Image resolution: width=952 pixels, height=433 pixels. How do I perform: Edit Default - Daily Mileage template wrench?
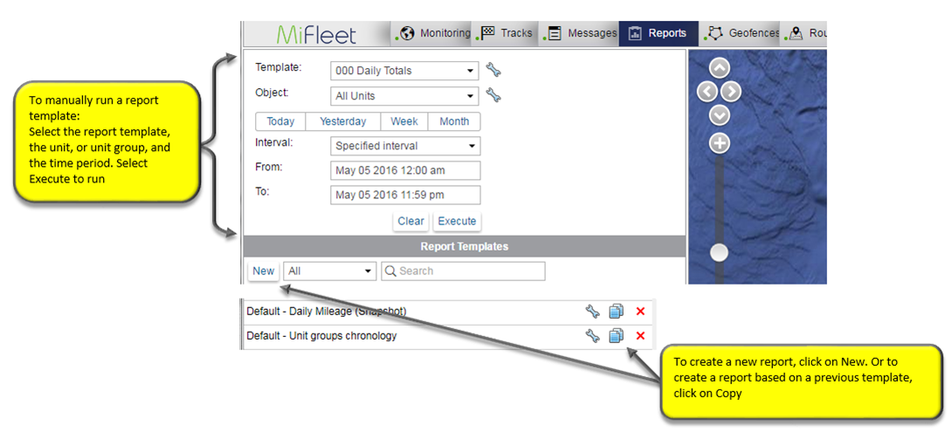coord(592,312)
